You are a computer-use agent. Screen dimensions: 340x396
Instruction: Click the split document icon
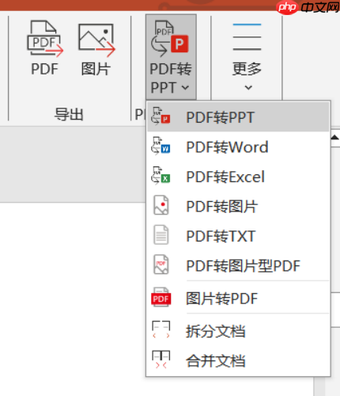pos(161,329)
